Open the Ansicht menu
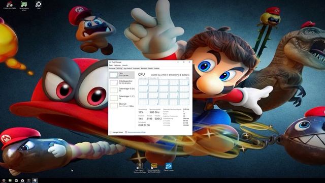The height and width of the screenshot is (183, 325). click(125, 65)
